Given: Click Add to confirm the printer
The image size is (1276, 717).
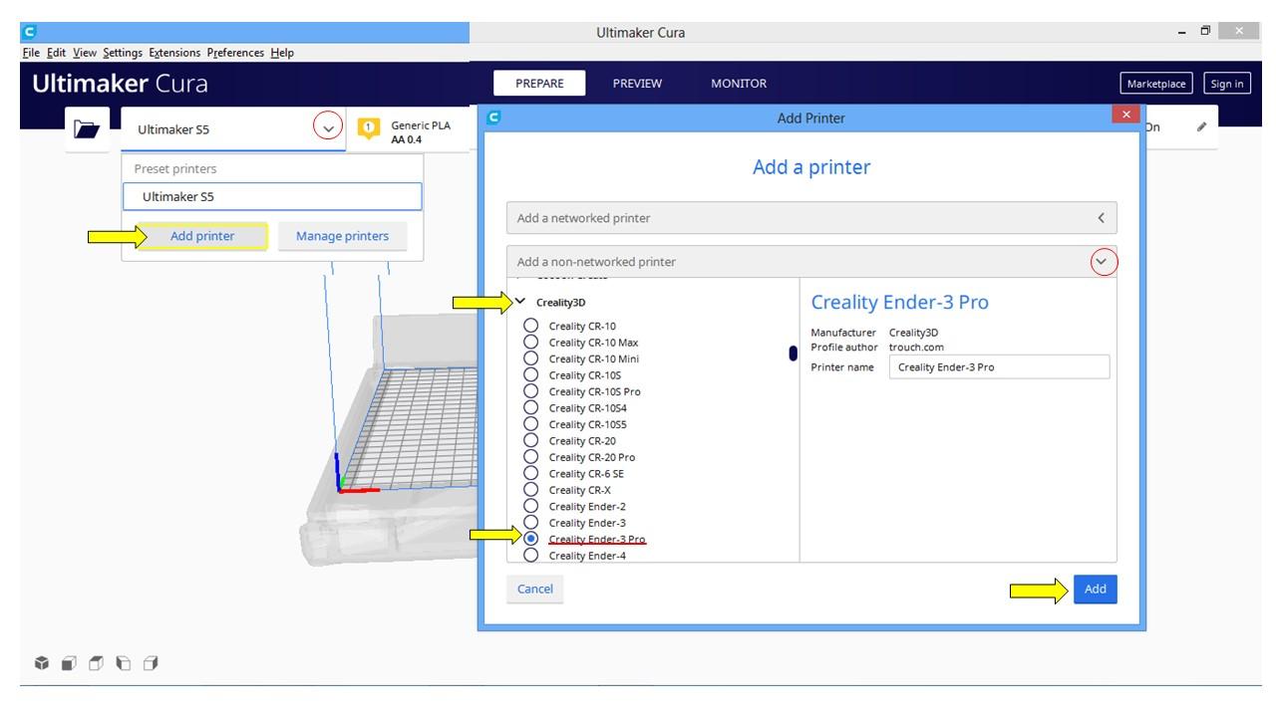Looking at the screenshot, I should pyautogui.click(x=1096, y=589).
